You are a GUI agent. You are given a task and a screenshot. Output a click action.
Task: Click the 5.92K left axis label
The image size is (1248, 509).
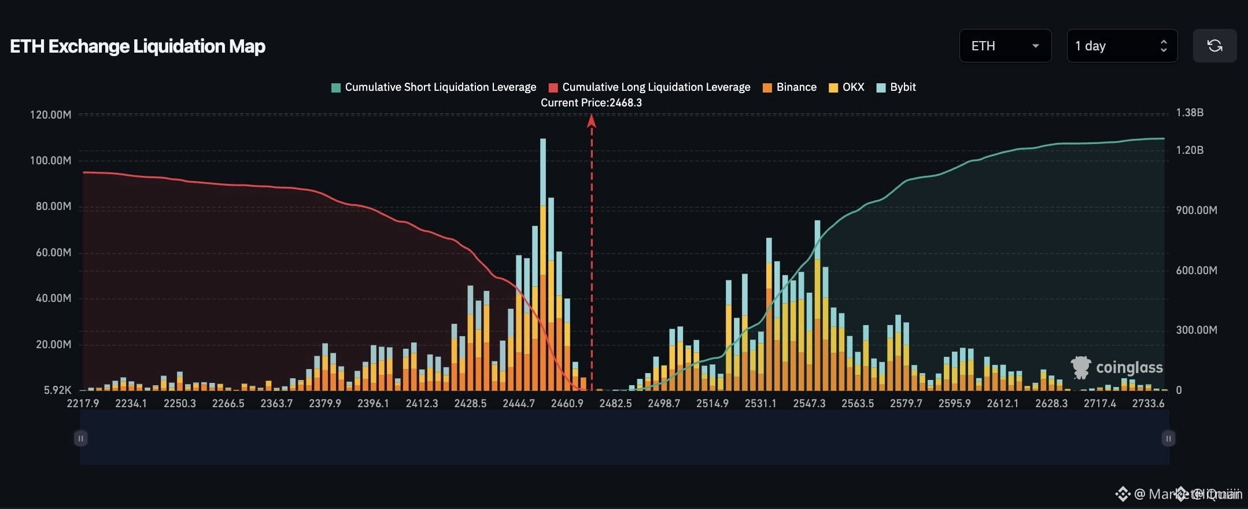coord(58,390)
